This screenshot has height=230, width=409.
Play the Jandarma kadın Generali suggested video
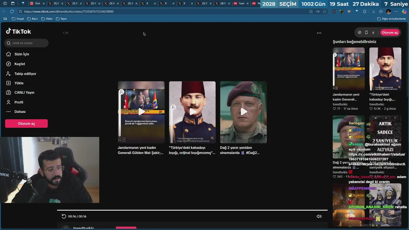pos(141,112)
